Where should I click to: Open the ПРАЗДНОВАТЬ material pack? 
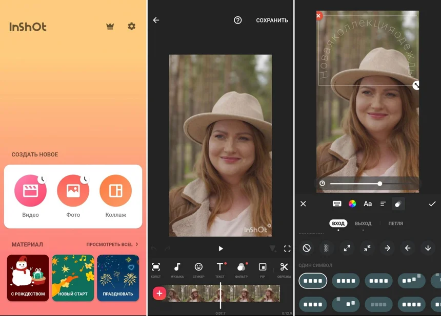(x=118, y=278)
